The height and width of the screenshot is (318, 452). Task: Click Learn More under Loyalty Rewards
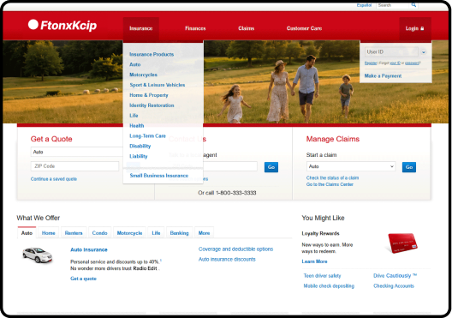click(314, 261)
